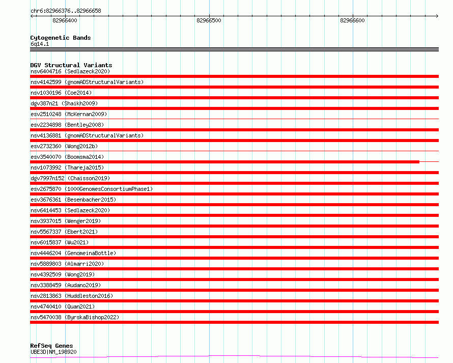Open nsv2813863 (Huddleston2016) variant entry
The width and height of the screenshot is (453, 363).
click(72, 296)
